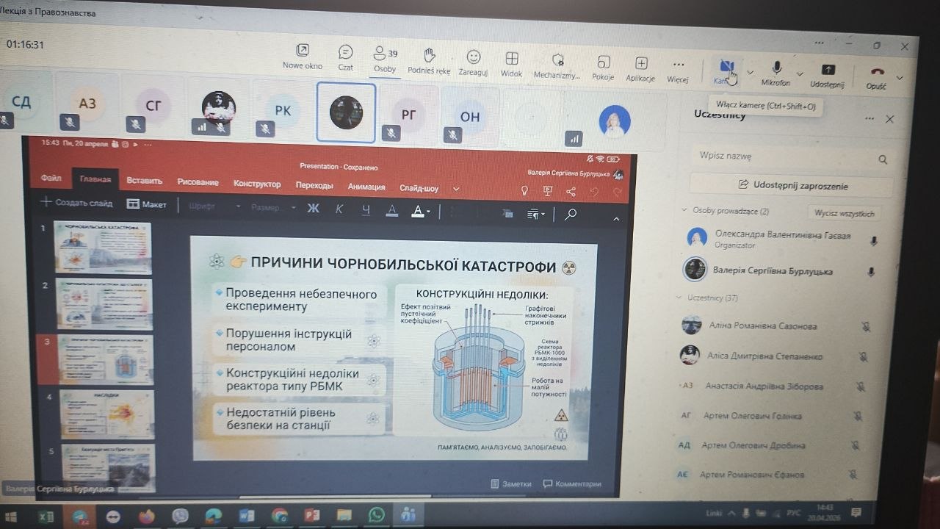Click the ОН participant tile

point(470,116)
